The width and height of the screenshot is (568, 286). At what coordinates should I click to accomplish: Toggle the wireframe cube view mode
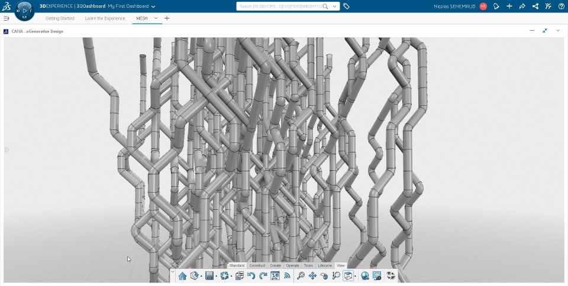tap(348, 276)
